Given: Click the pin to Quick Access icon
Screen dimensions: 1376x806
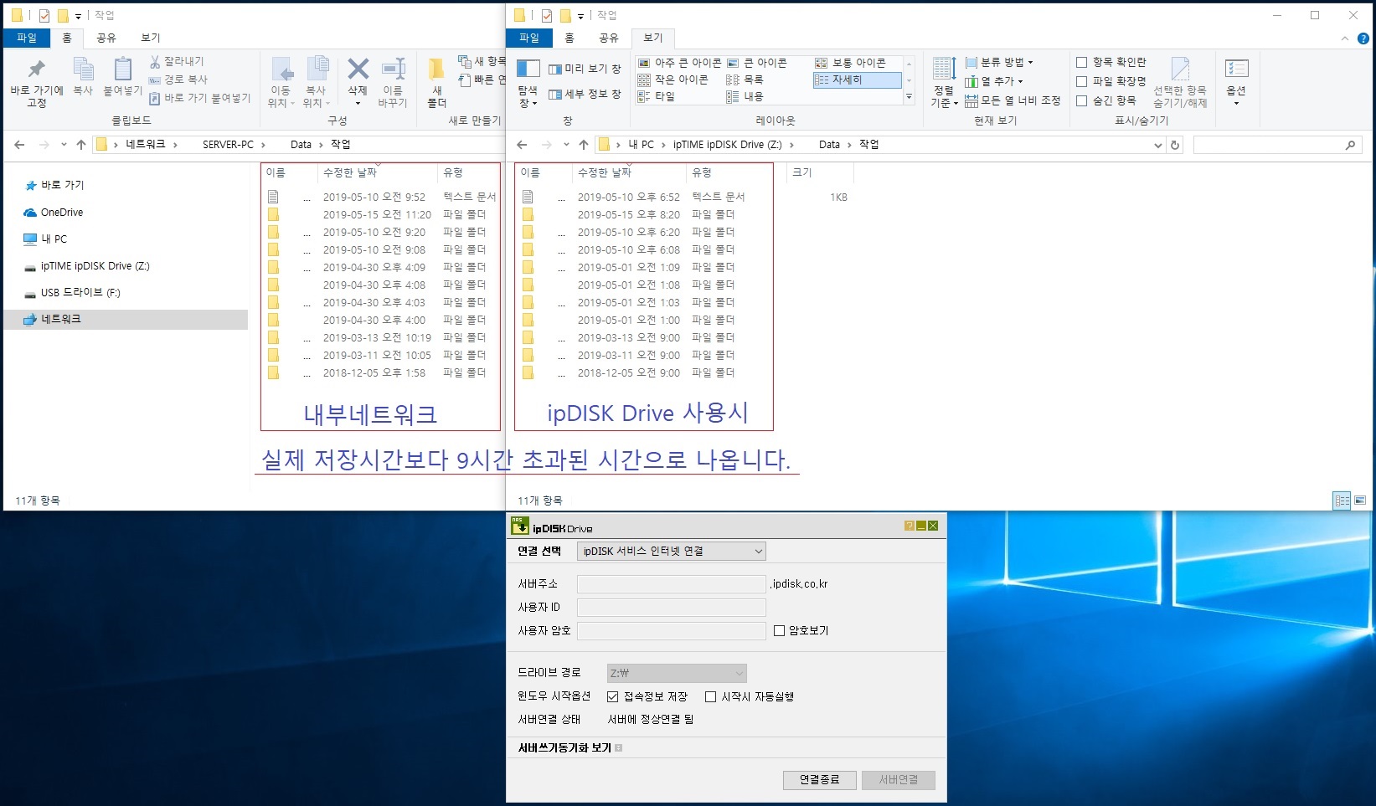Looking at the screenshot, I should [36, 69].
